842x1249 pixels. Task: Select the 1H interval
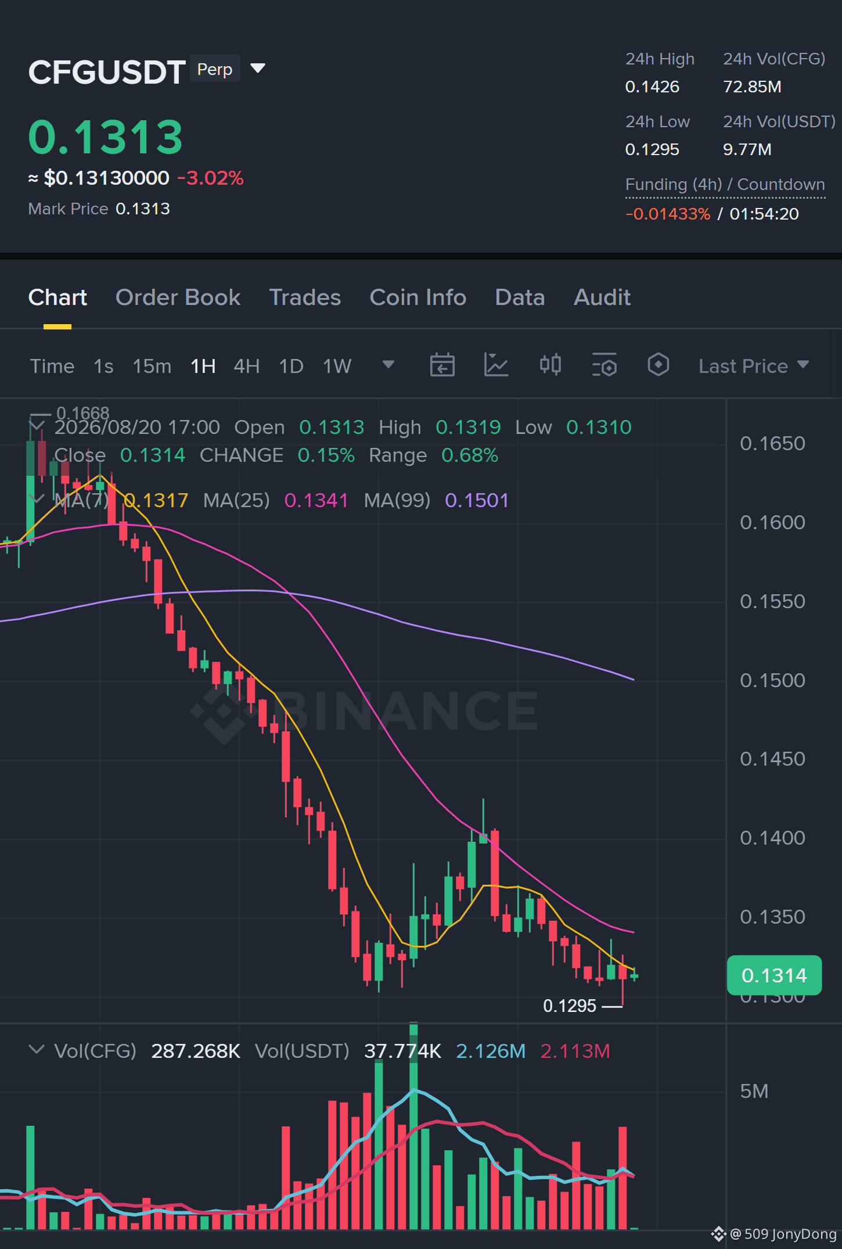click(203, 366)
